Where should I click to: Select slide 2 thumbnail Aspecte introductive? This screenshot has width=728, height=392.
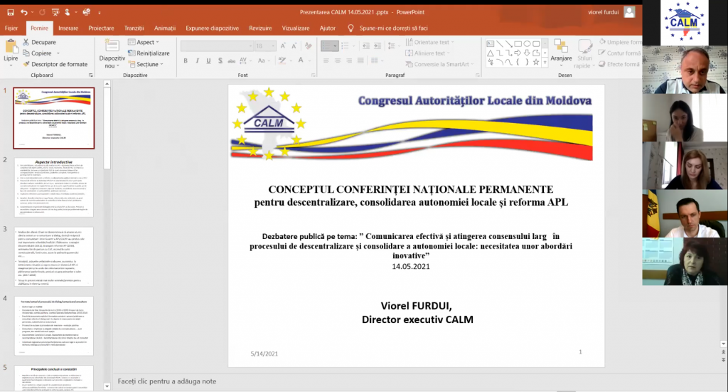tap(54, 187)
